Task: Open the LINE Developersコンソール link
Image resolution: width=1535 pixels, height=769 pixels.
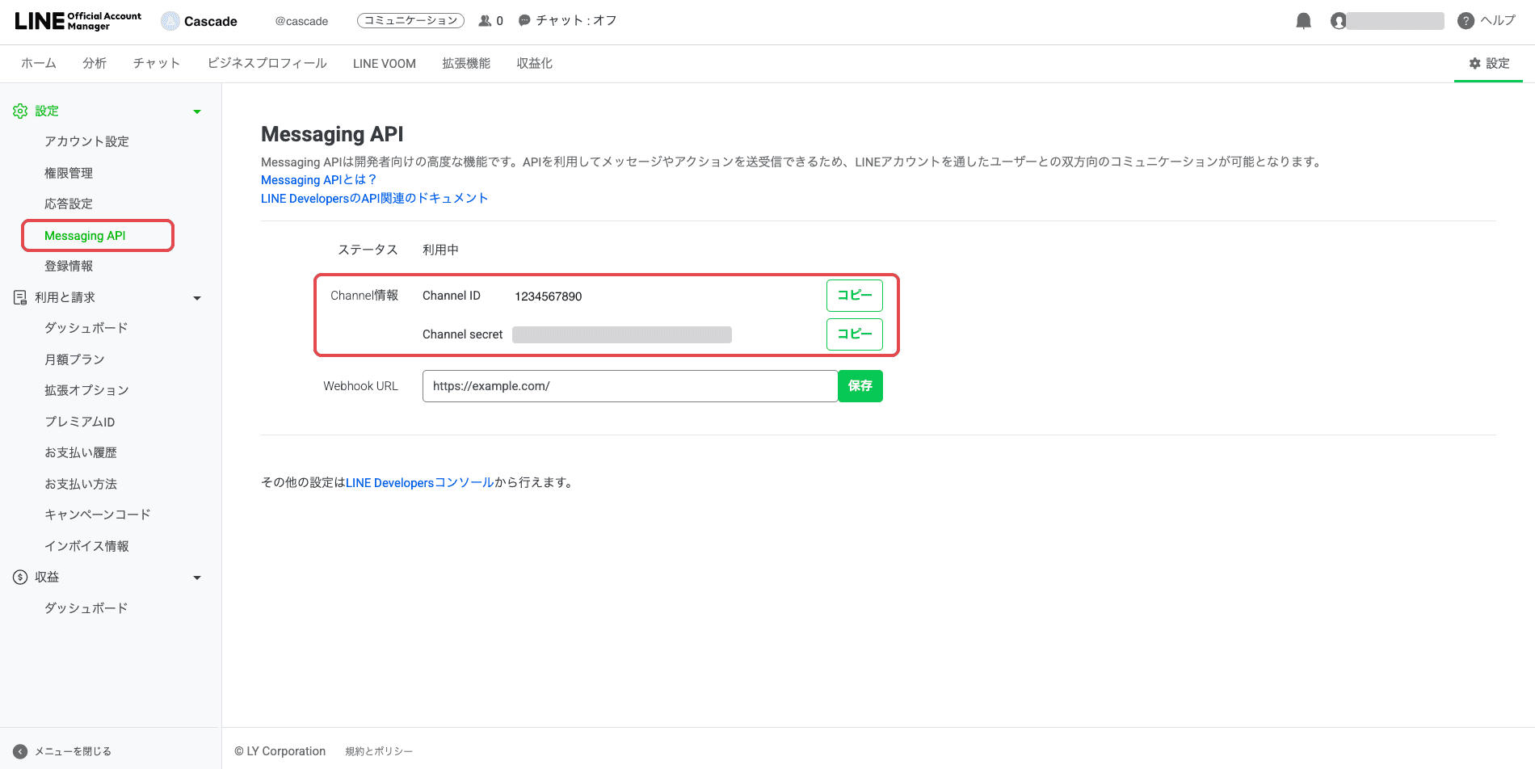Action: [420, 482]
